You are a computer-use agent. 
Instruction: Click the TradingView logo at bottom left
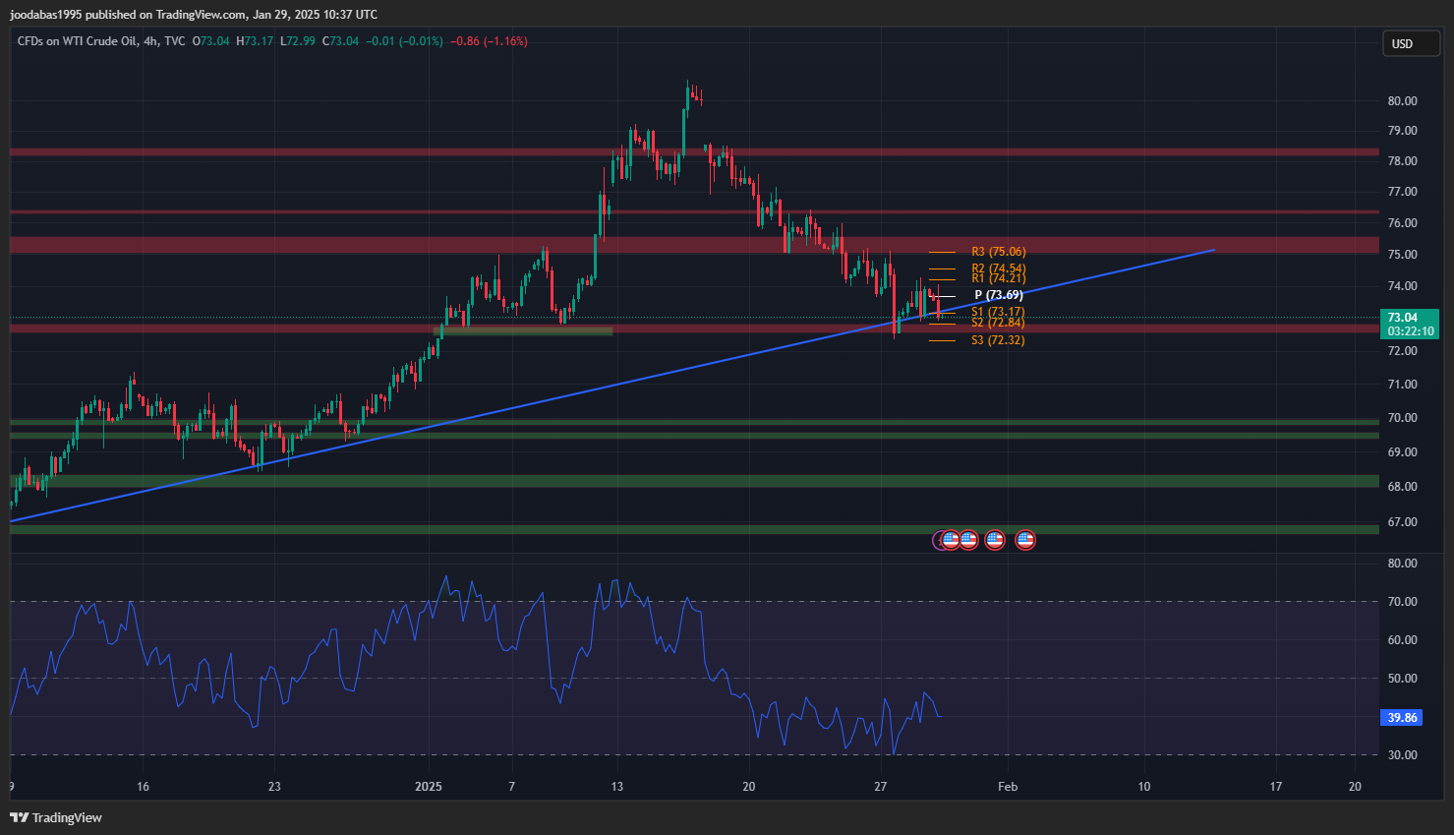coord(56,817)
